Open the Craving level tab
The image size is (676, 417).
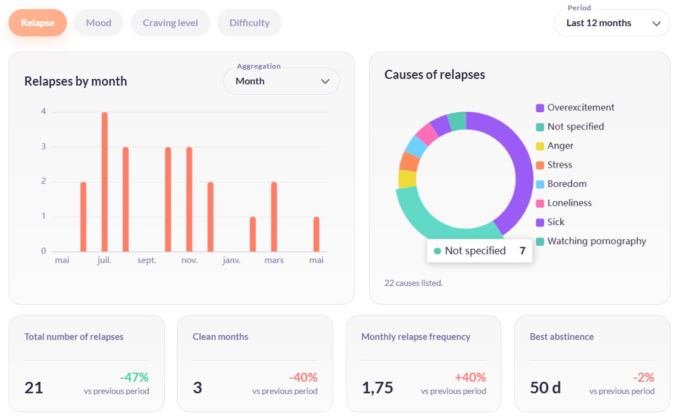point(170,23)
